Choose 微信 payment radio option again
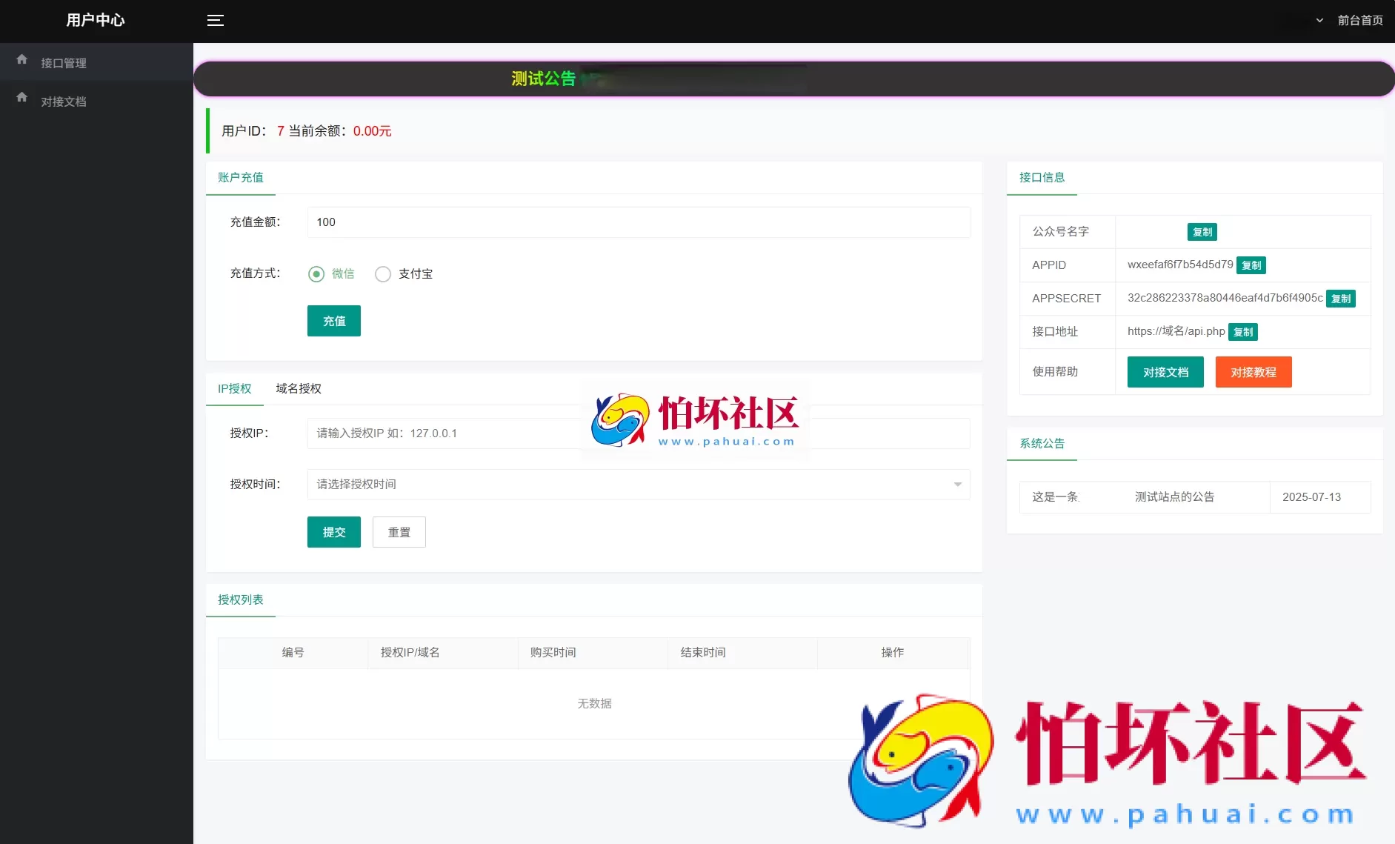The height and width of the screenshot is (844, 1395). pyautogui.click(x=316, y=273)
